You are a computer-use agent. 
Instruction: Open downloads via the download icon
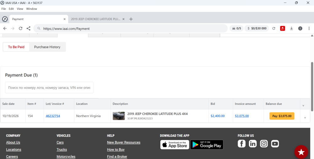coord(292,29)
